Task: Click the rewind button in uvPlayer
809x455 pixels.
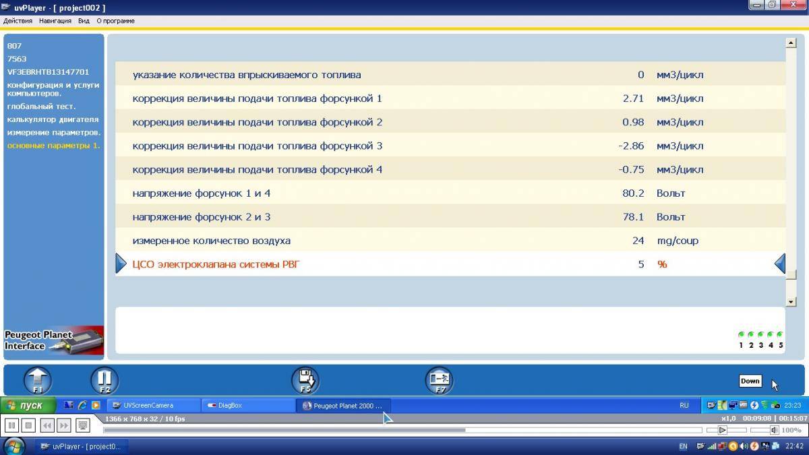Action: [47, 425]
